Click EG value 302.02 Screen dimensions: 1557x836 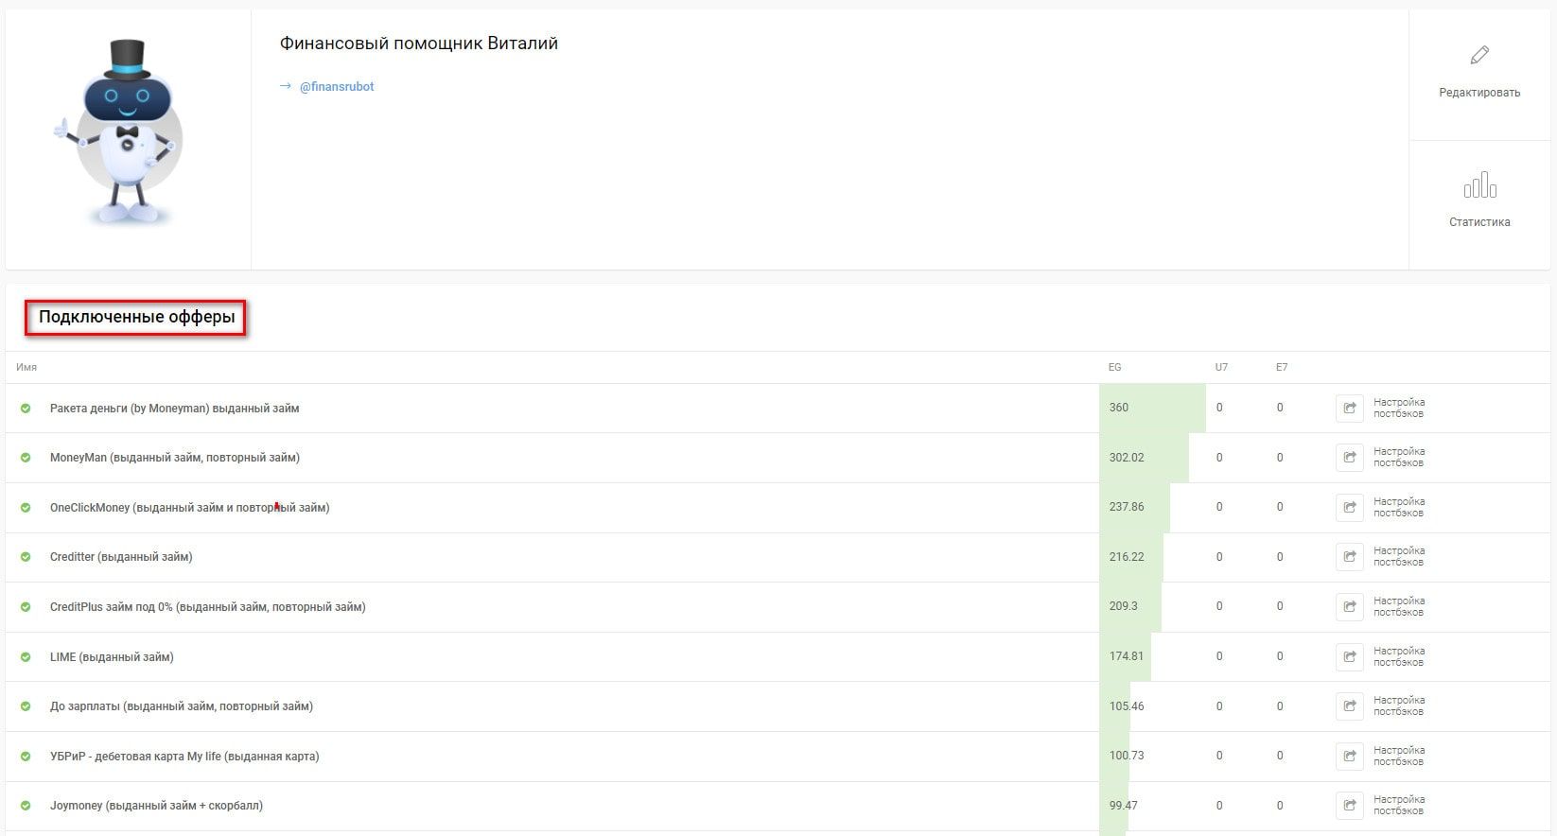coord(1127,458)
